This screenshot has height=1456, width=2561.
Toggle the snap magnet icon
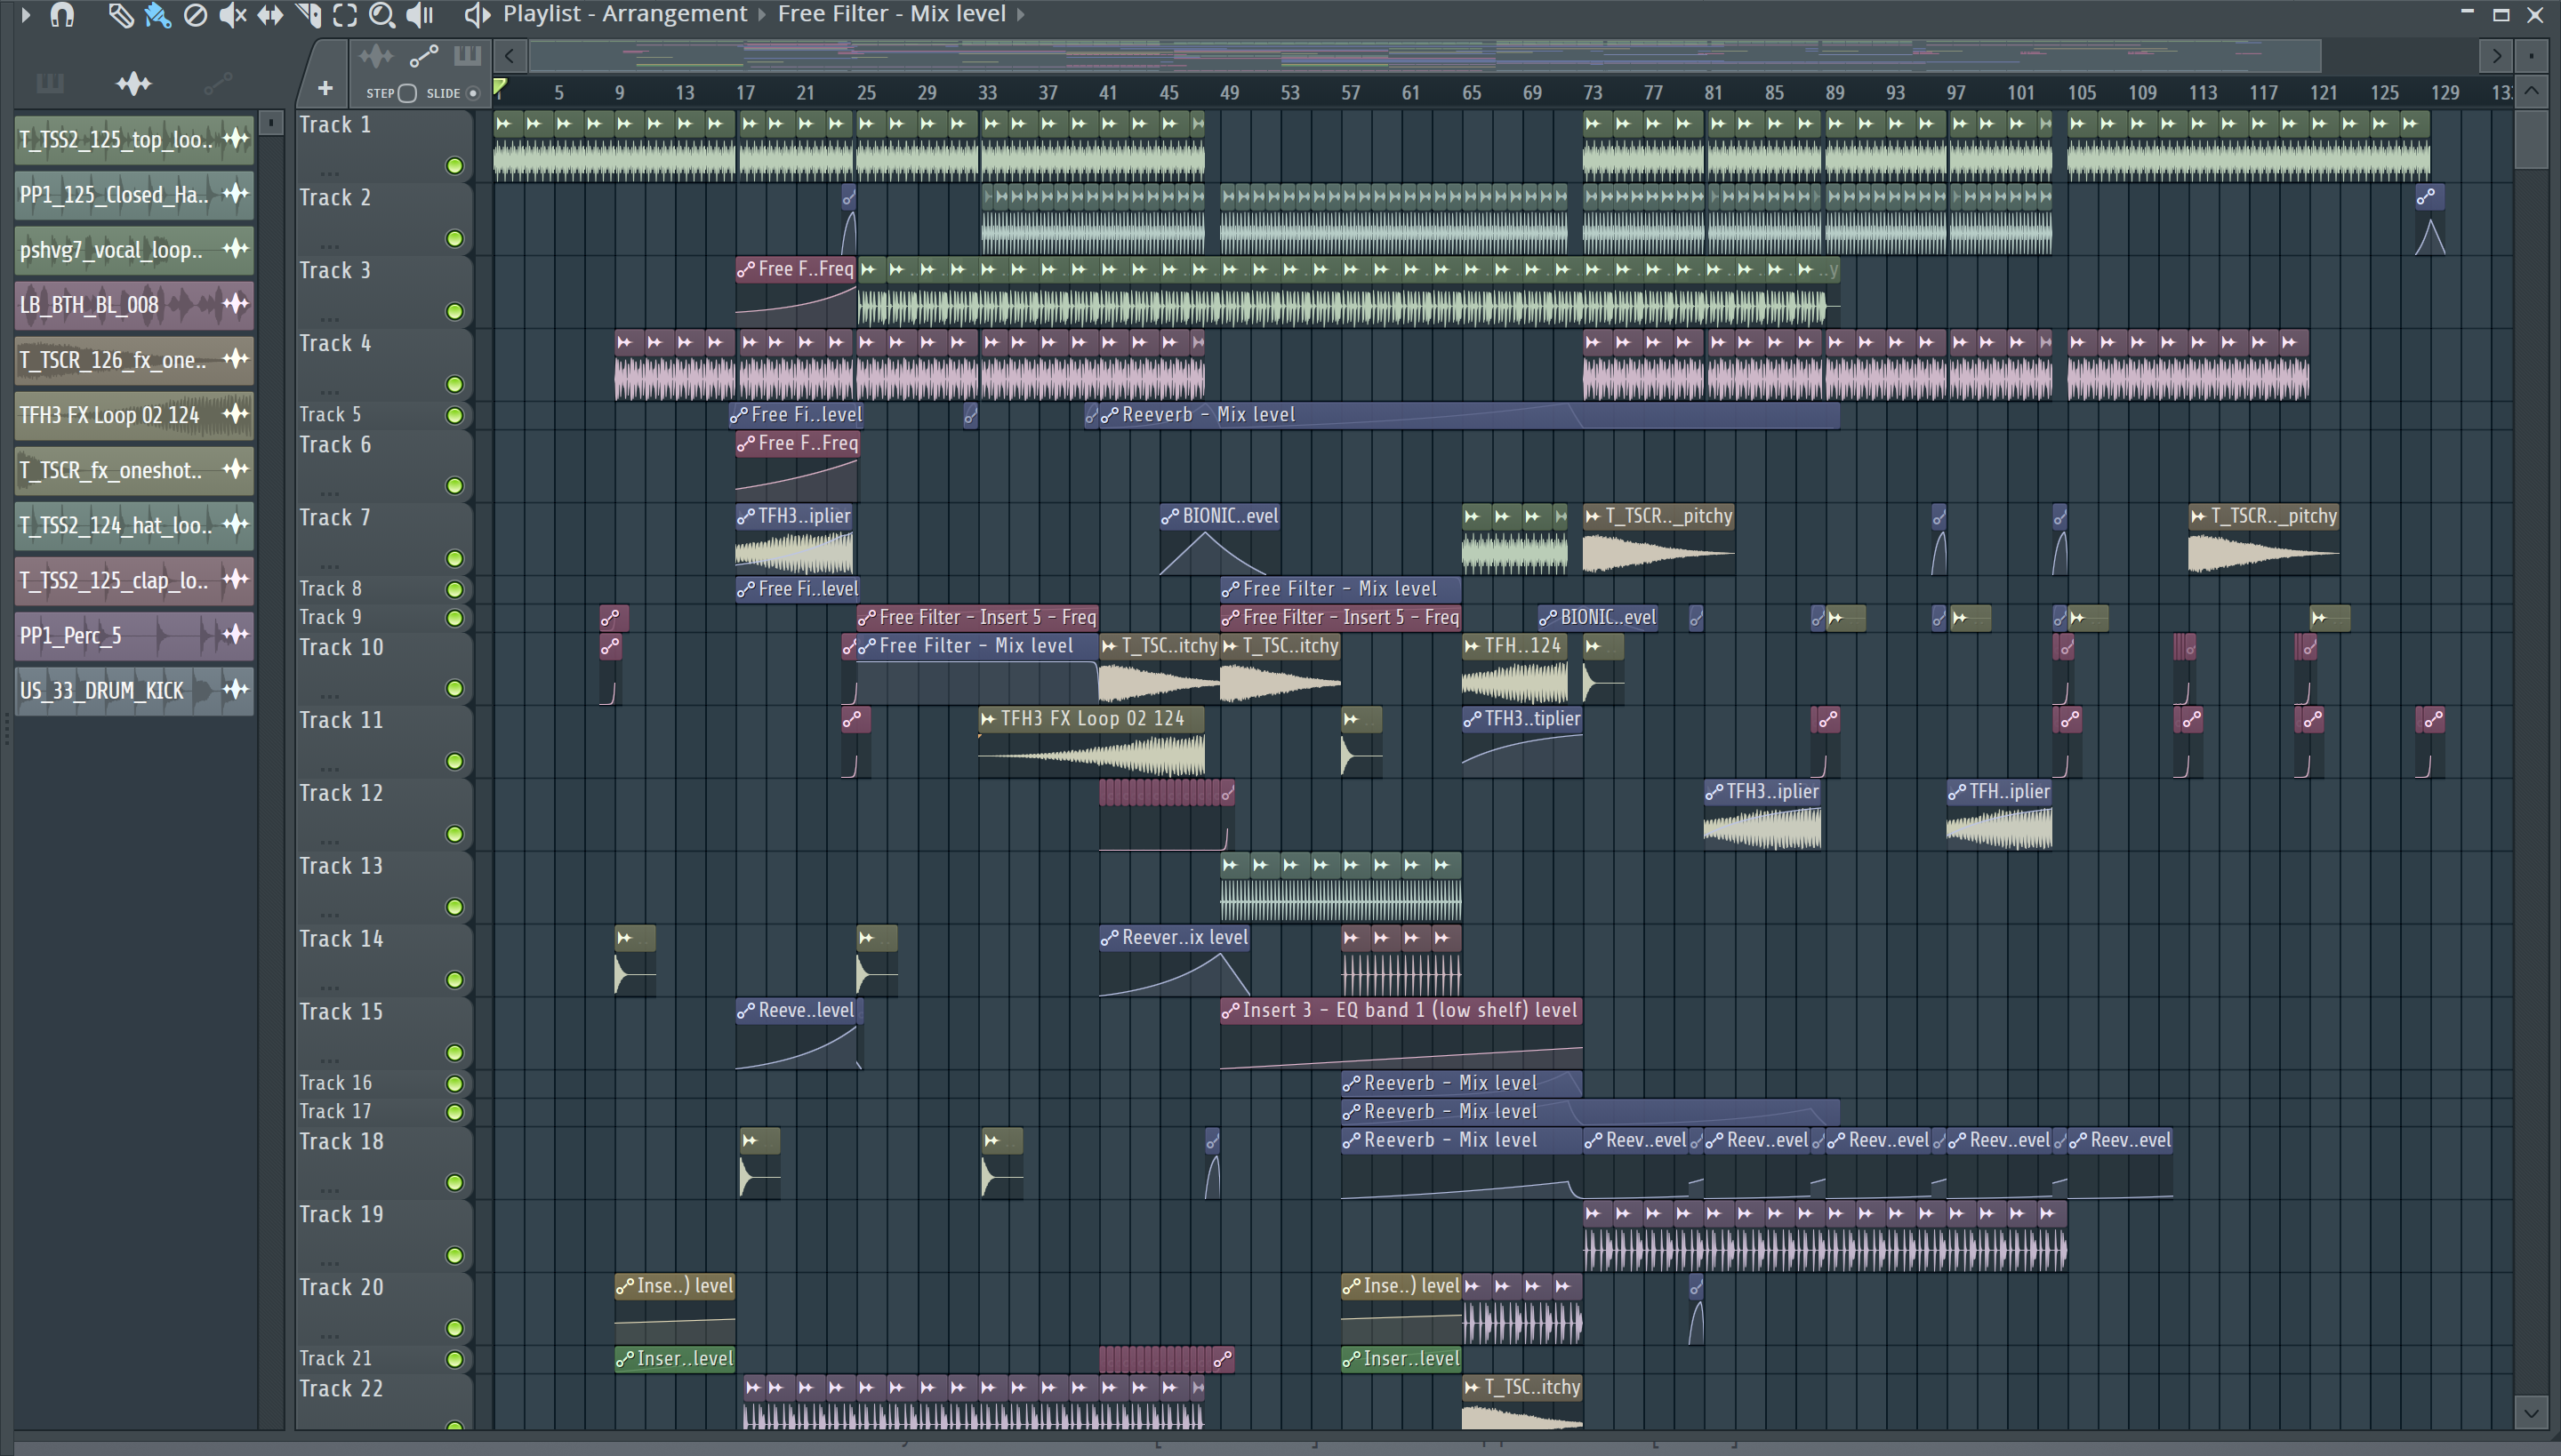pyautogui.click(x=62, y=14)
